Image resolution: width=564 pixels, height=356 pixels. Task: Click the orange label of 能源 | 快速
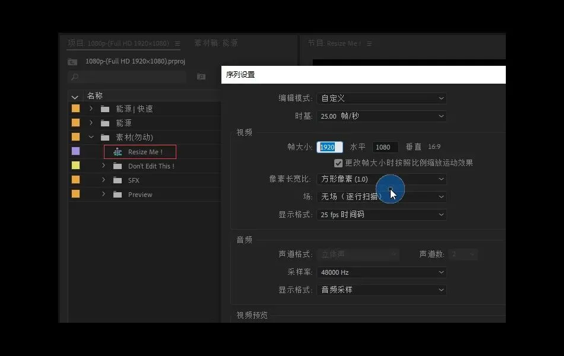(x=75, y=109)
